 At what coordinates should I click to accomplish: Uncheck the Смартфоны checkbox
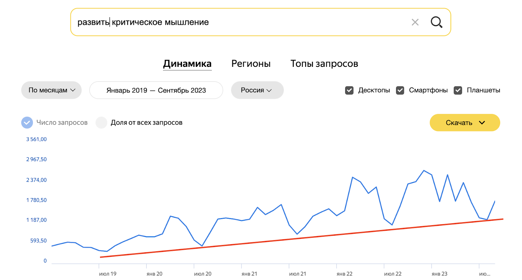click(400, 90)
